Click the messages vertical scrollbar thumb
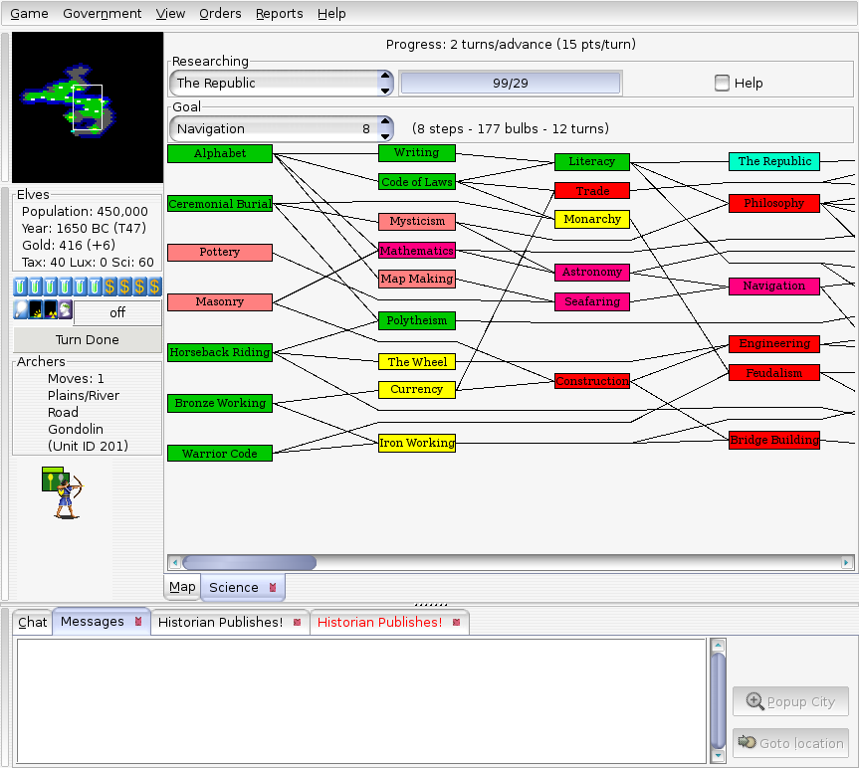The image size is (859, 768). point(719,700)
